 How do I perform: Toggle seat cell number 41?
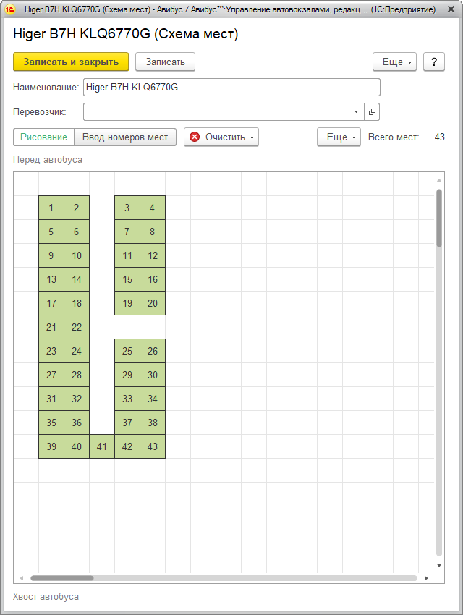[x=101, y=446]
